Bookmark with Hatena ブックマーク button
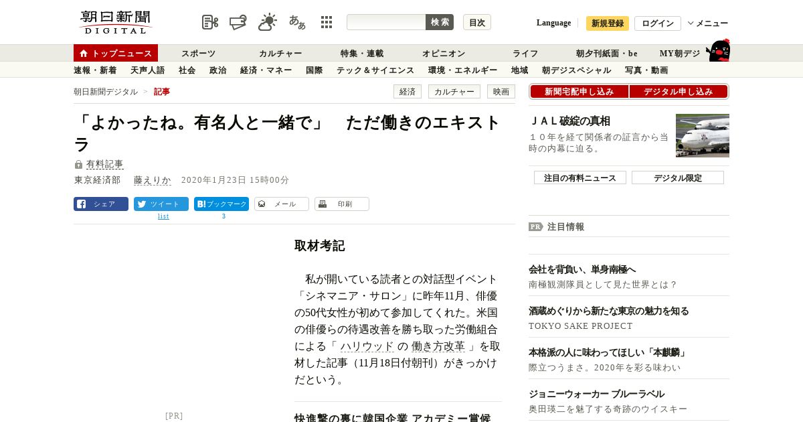This screenshot has width=803, height=422. click(221, 204)
